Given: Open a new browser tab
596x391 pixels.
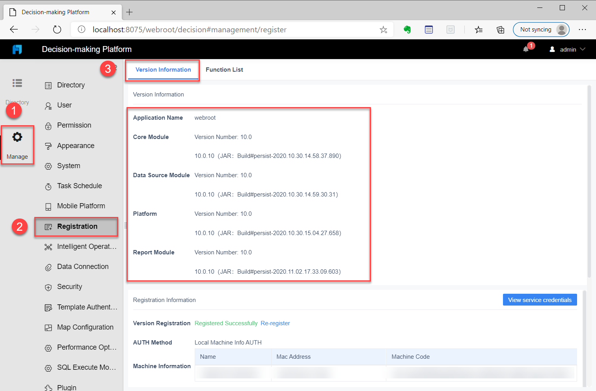Looking at the screenshot, I should click(x=129, y=12).
